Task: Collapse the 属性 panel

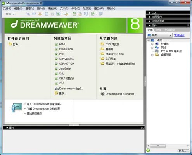Action: 7,128
